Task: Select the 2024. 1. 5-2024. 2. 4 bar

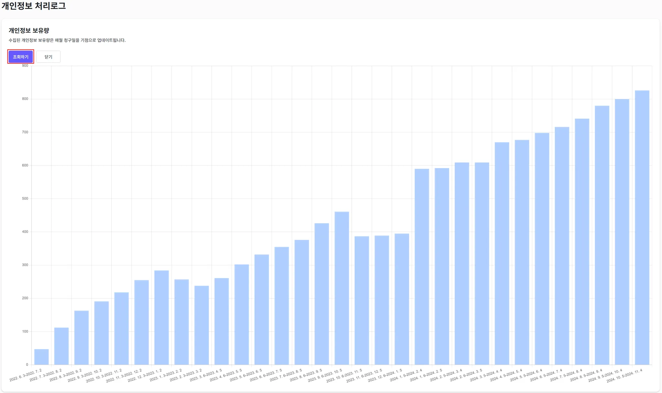Action: tap(422, 267)
